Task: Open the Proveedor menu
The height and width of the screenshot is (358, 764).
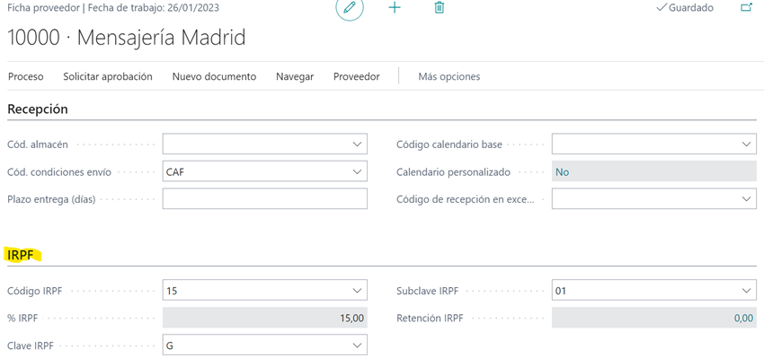Action: click(357, 76)
